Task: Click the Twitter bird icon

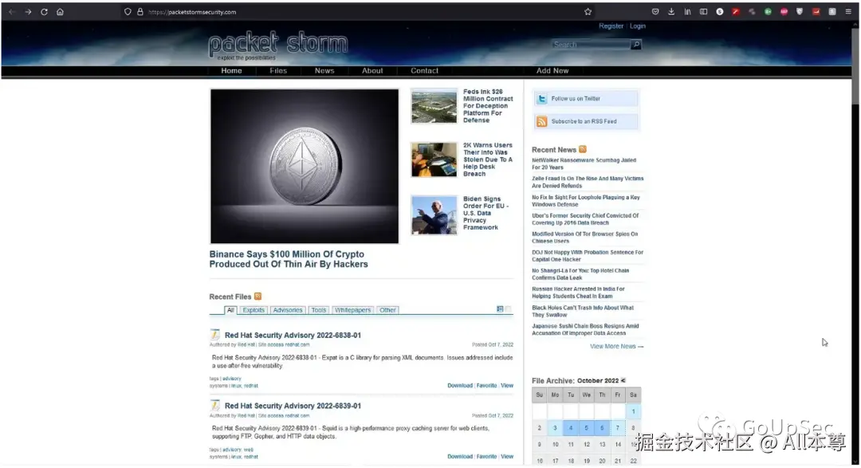Action: click(542, 99)
